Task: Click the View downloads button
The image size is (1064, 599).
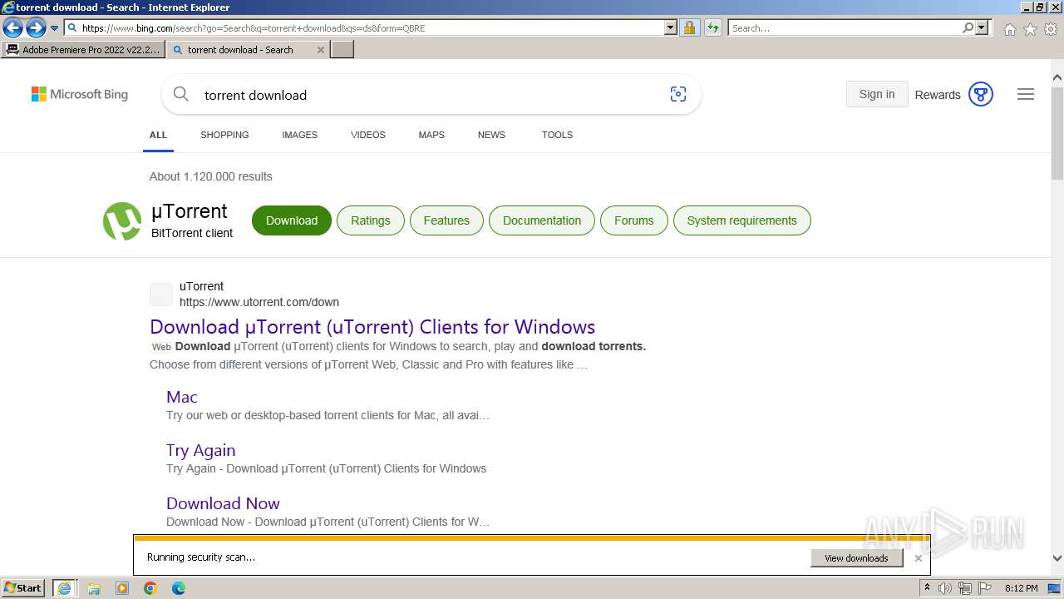Action: 856,558
